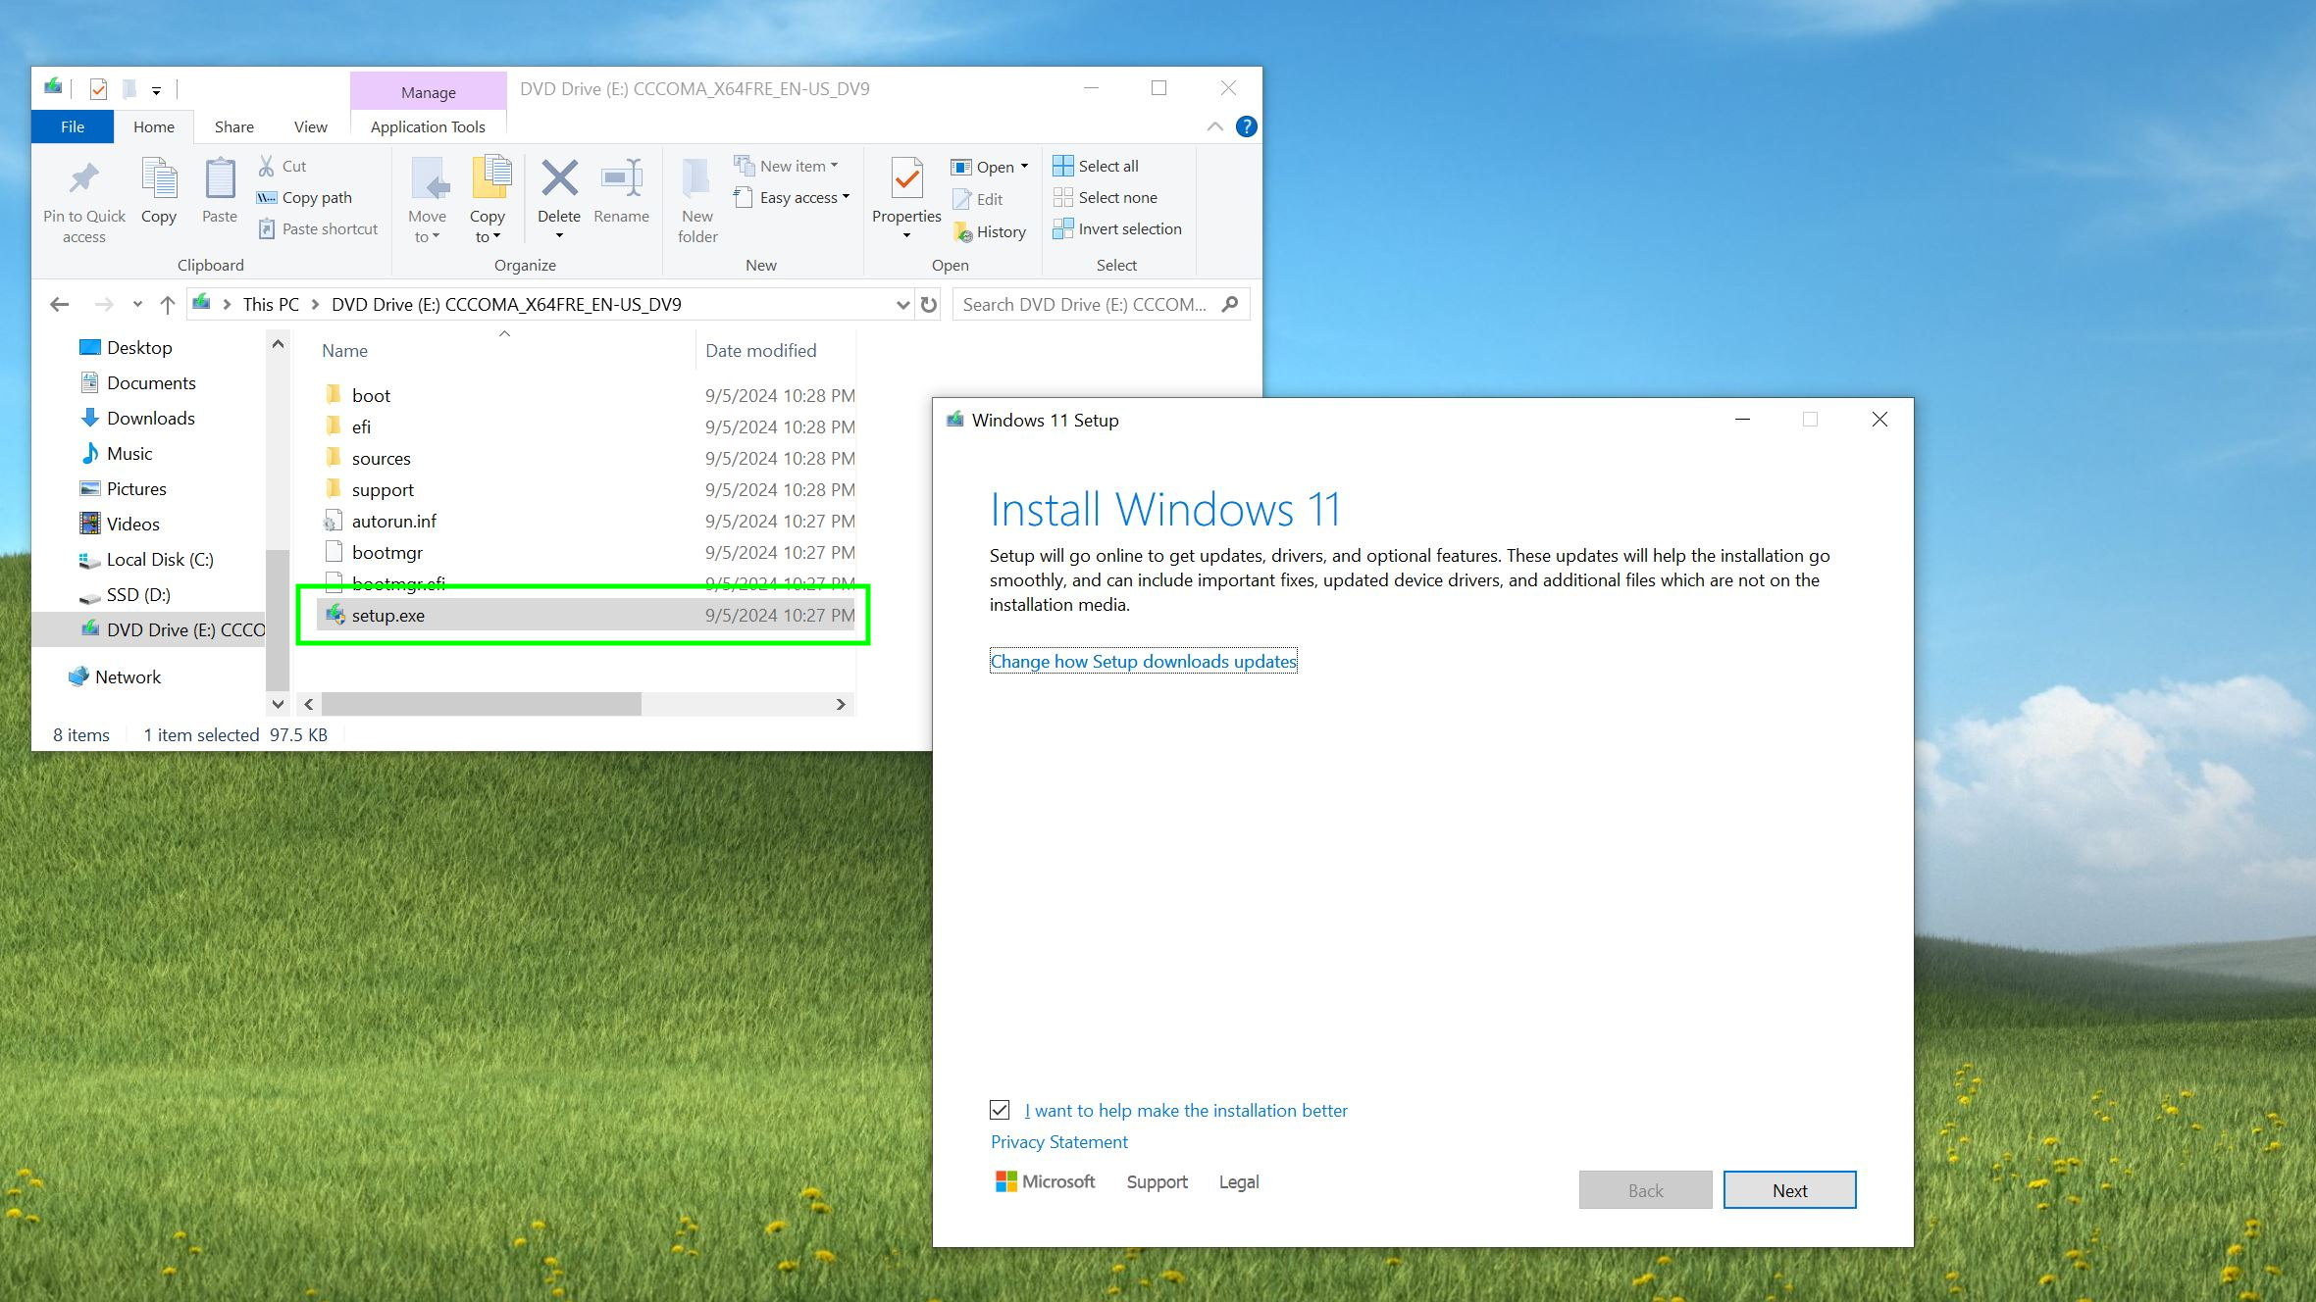Screen dimensions: 2316x1302
Task: Expand the address bar history dropdown
Action: pyautogui.click(x=902, y=305)
